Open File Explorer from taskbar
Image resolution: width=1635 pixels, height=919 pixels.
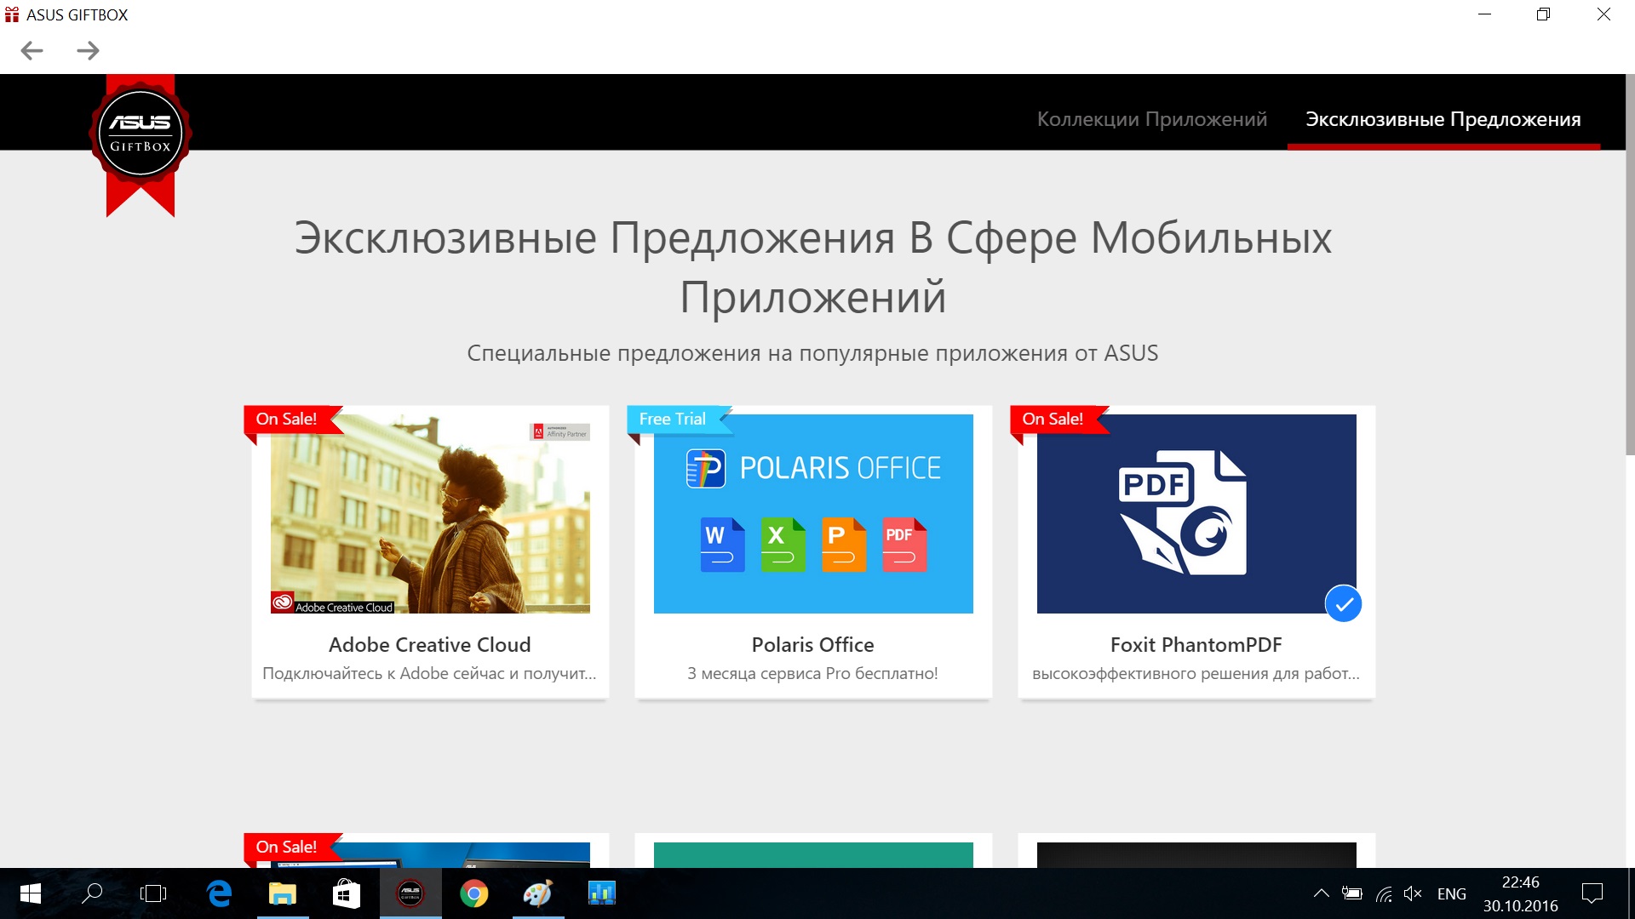tap(283, 893)
